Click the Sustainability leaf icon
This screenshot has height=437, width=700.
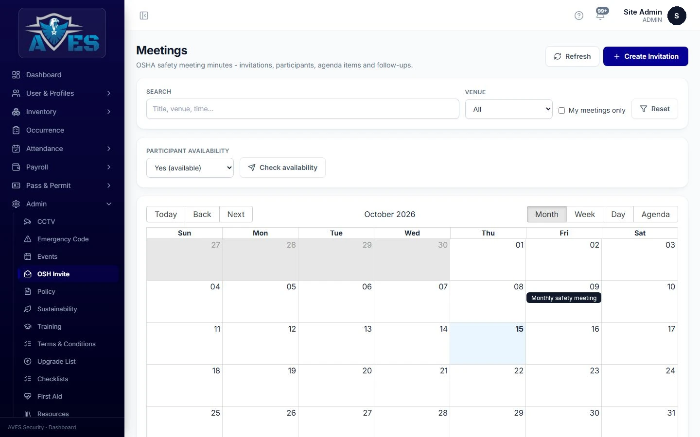(28, 309)
